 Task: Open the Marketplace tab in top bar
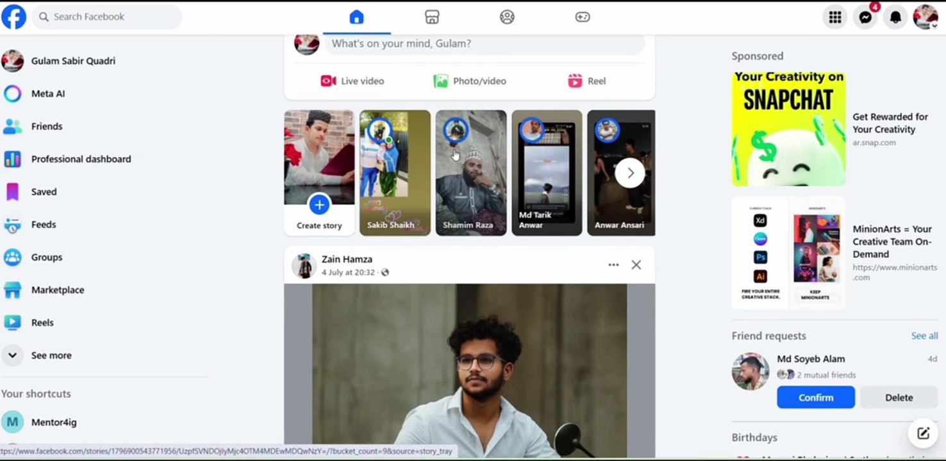[432, 17]
